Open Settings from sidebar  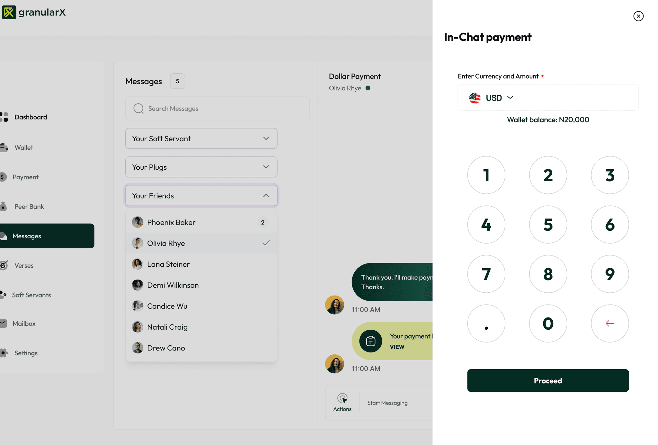coord(26,353)
